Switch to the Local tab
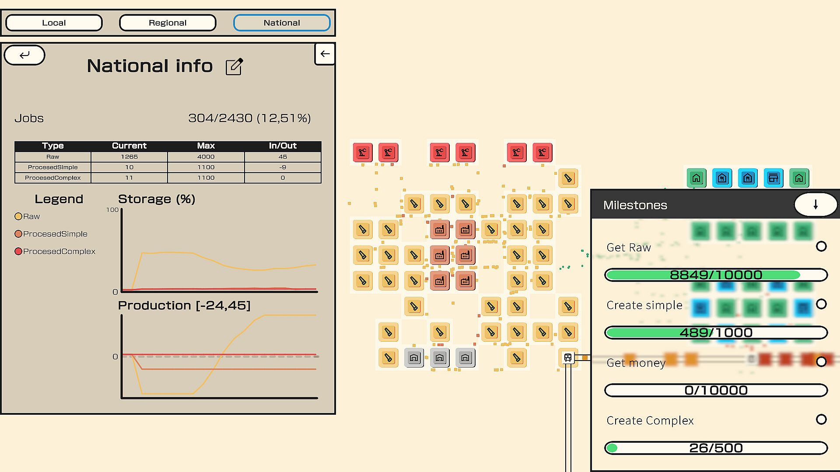840x472 pixels. coord(54,23)
